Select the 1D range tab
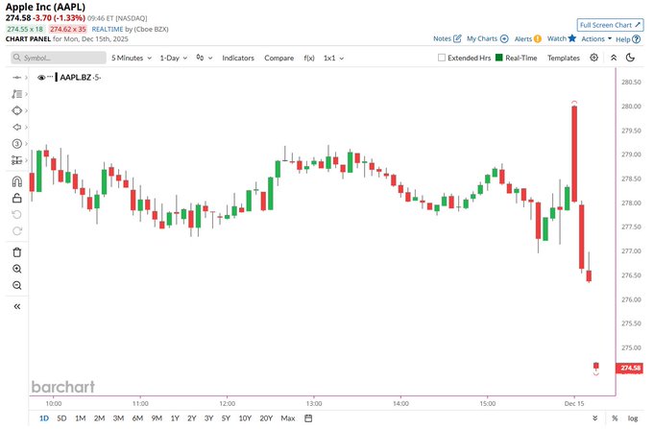This screenshot has height=429, width=653. coord(44,418)
